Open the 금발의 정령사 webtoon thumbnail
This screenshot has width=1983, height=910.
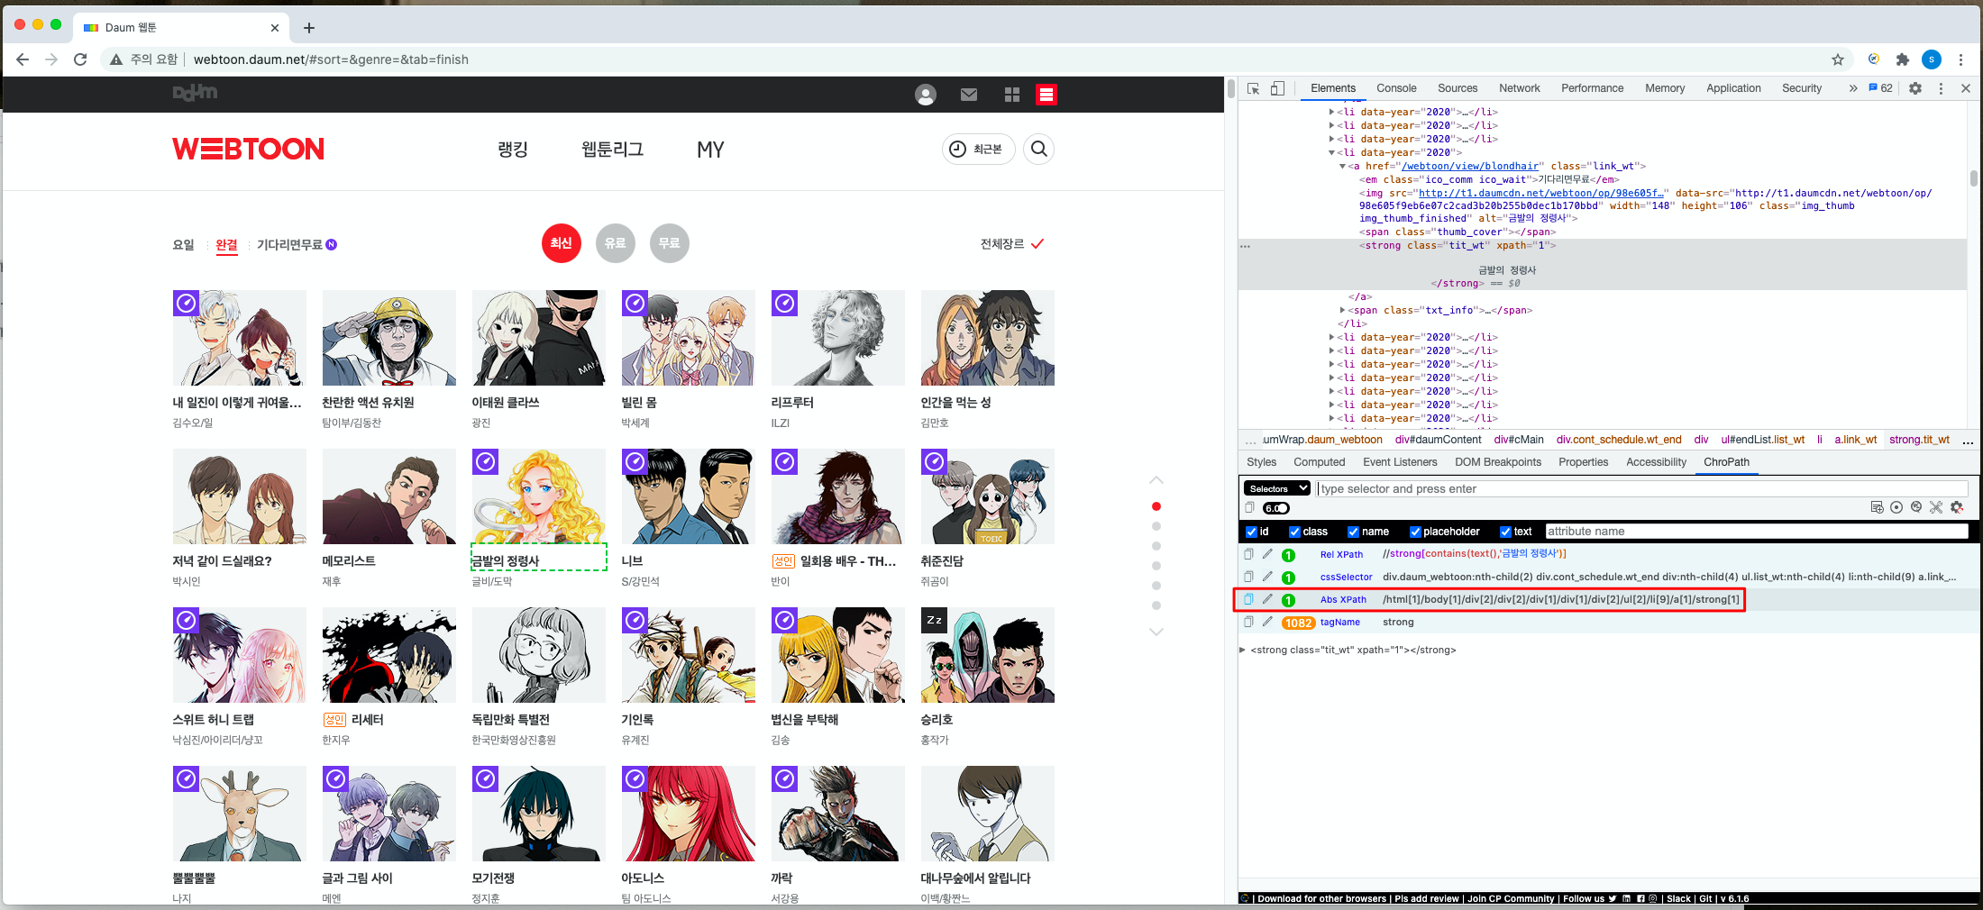click(539, 496)
